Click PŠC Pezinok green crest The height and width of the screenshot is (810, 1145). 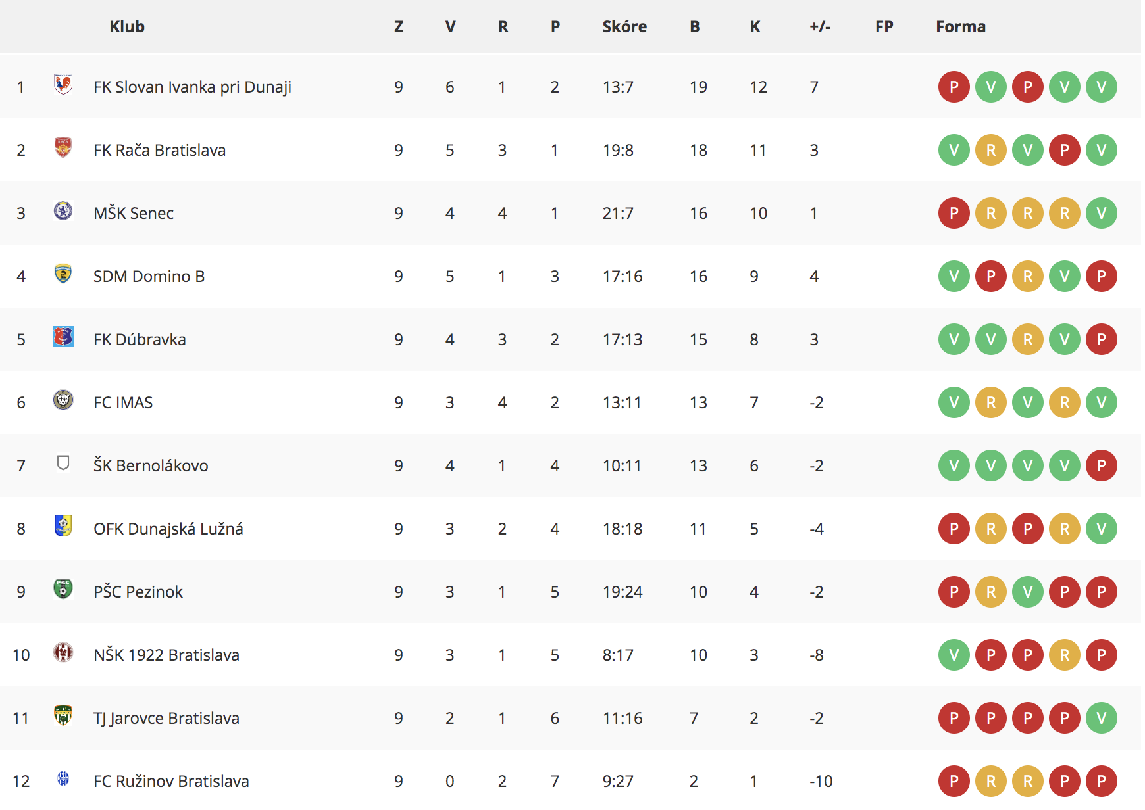pyautogui.click(x=63, y=589)
